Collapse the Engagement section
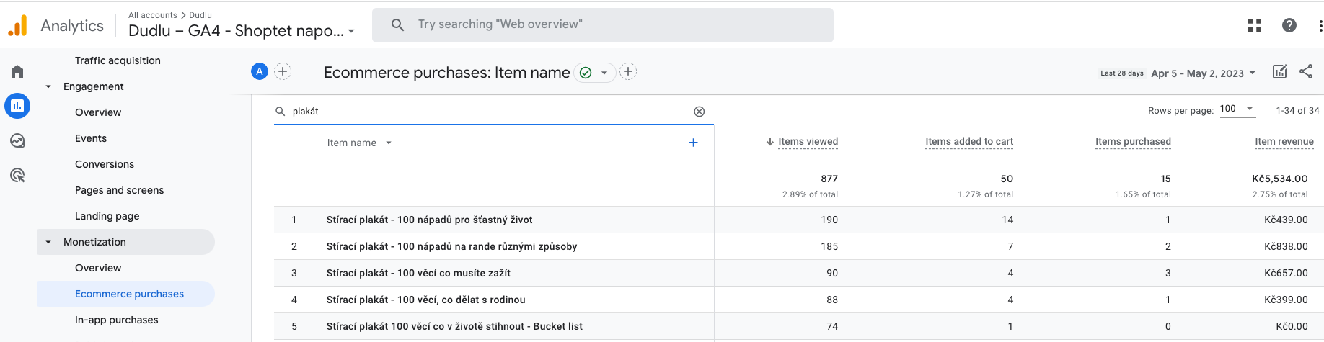 click(x=48, y=86)
